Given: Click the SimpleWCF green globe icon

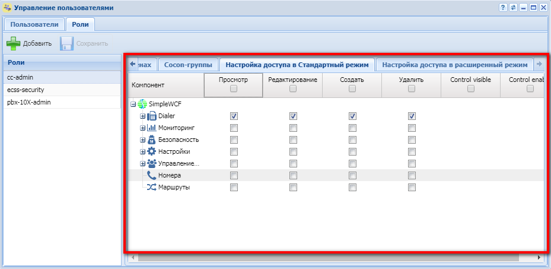Looking at the screenshot, I should tap(142, 104).
